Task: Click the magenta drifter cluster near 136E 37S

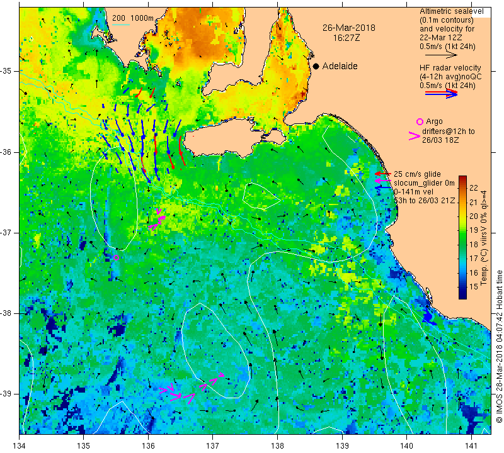Action: pyautogui.click(x=157, y=220)
